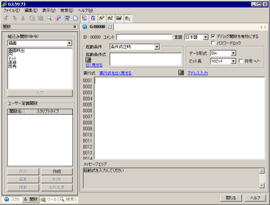Click the コメント input field

tap(144, 37)
